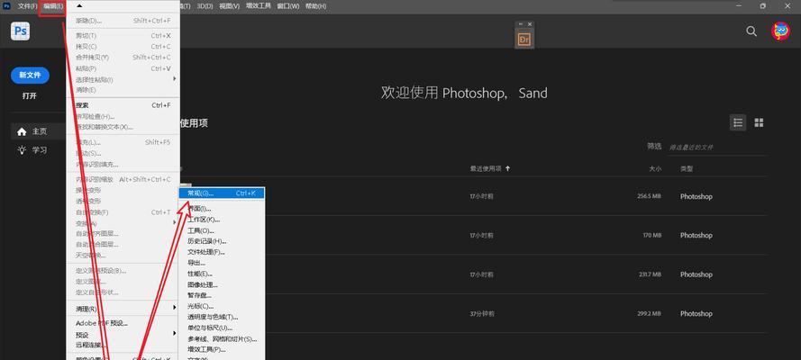Click the 打开 button
This screenshot has width=801, height=360.
[x=30, y=96]
